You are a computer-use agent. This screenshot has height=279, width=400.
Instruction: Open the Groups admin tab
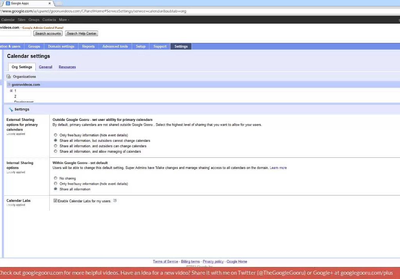[x=34, y=46]
